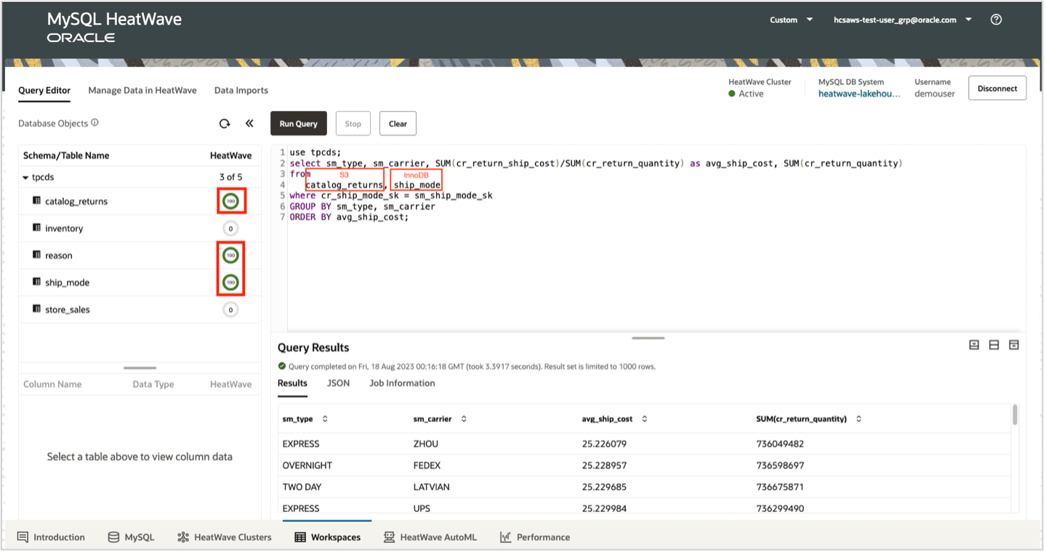1046x554 pixels.
Task: Select HeatWave AutoML in the bottom bar
Action: click(430, 537)
